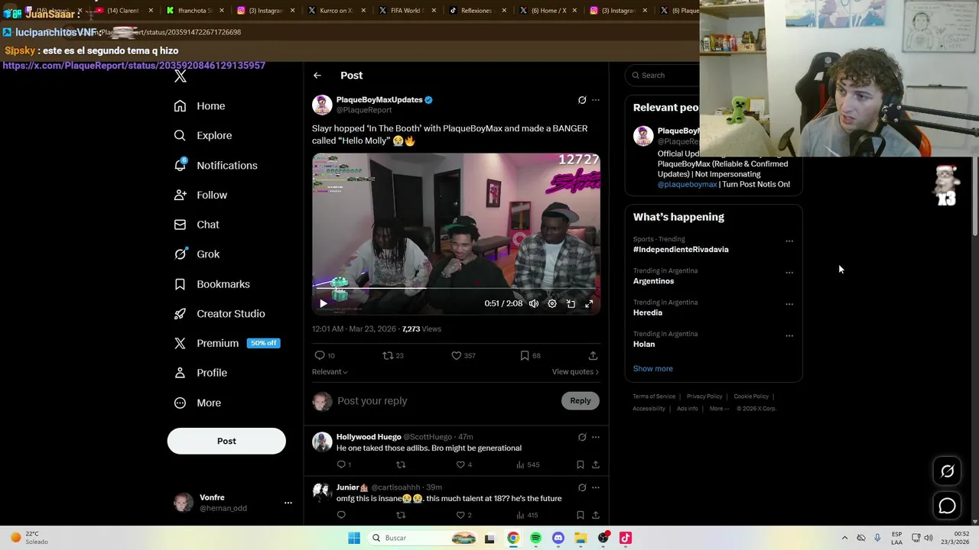The height and width of the screenshot is (550, 979).
Task: Open the Vonfre account switcher dots
Action: point(288,503)
